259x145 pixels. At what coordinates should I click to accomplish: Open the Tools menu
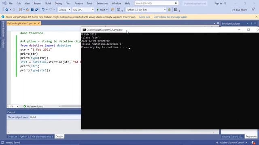coord(90,3)
